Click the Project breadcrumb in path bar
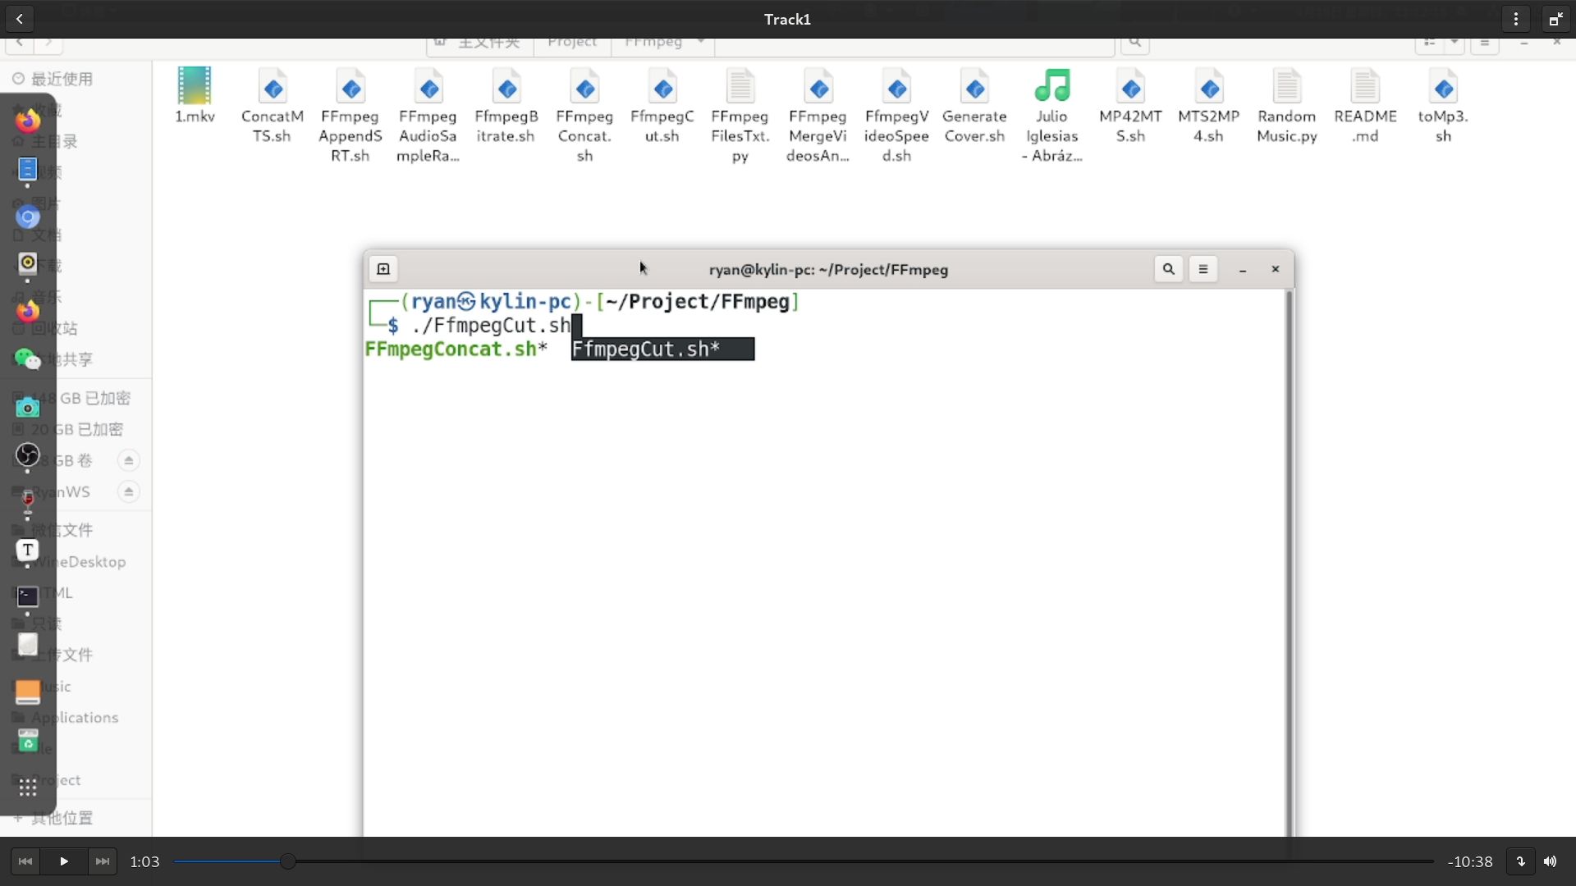 pos(572,43)
